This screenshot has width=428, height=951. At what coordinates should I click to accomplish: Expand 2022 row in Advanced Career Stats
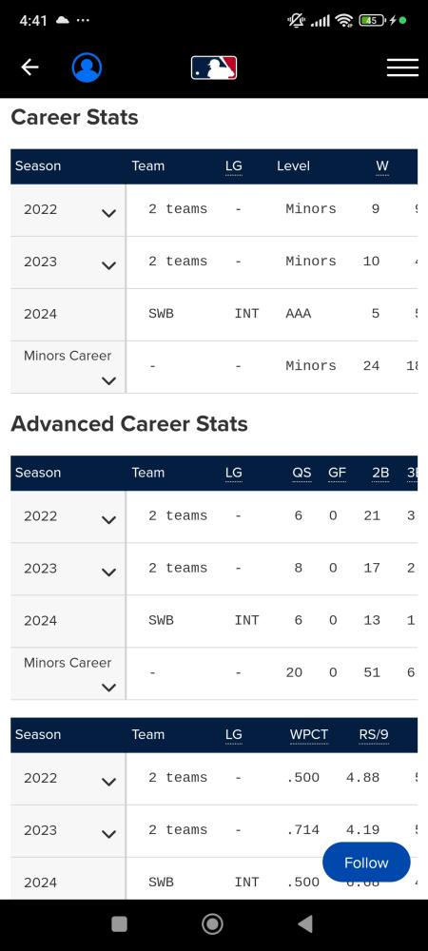coord(109,520)
